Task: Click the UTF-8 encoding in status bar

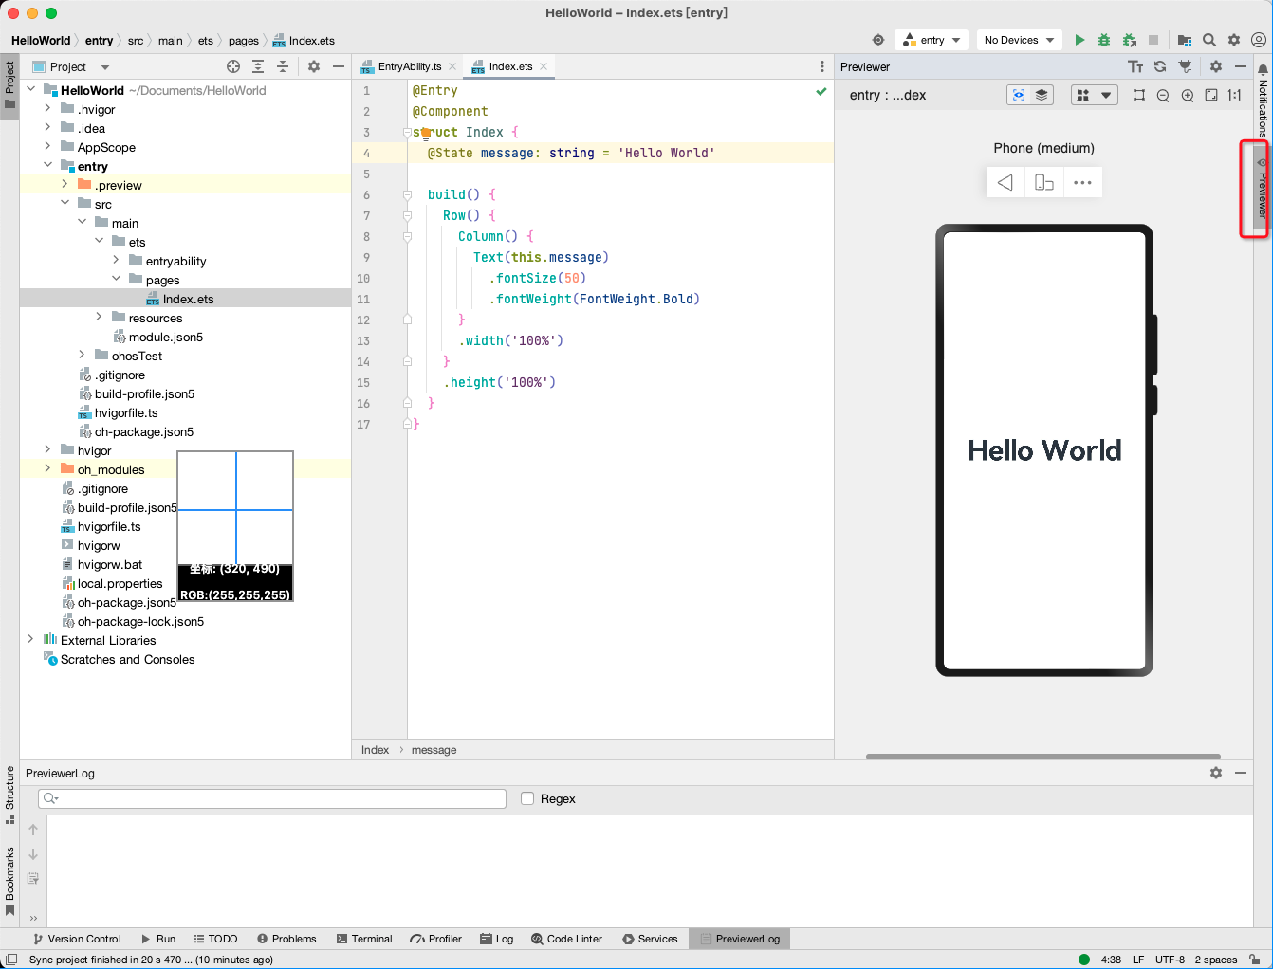Action: 1170,960
